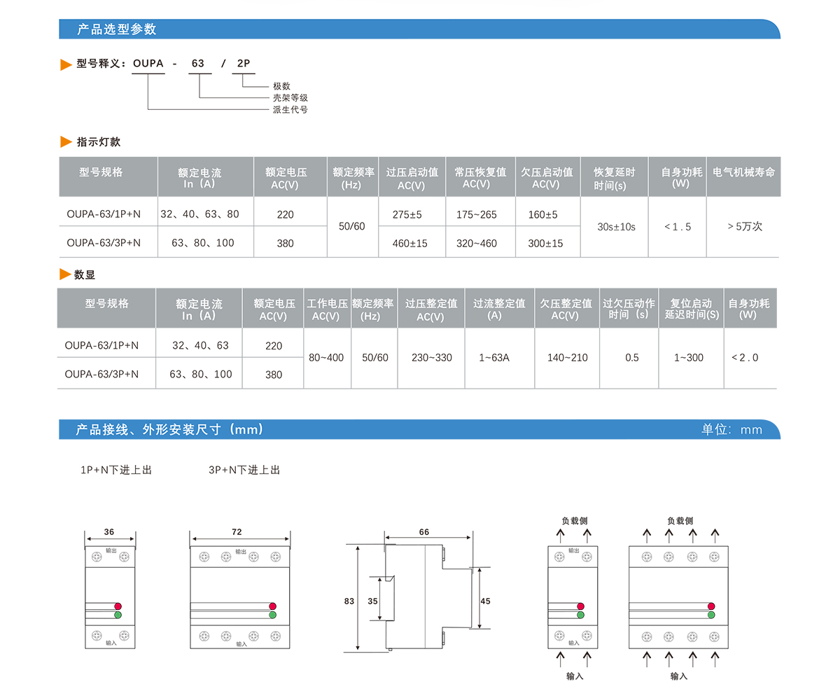Click the 电气机械寿命 column header
Viewport: 840px width, 696px height.
click(x=743, y=172)
